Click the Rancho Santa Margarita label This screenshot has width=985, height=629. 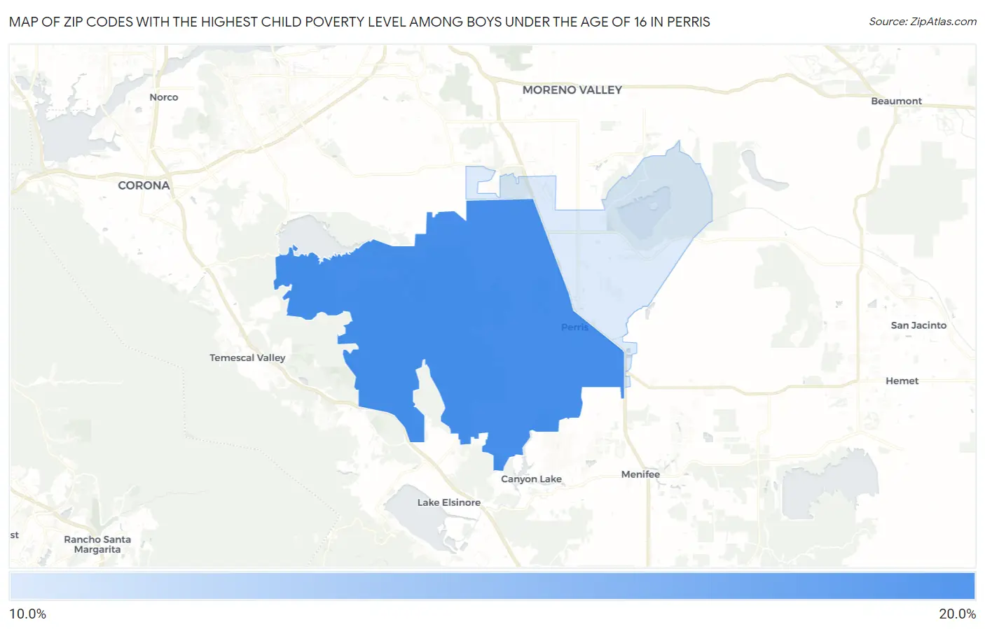(97, 544)
